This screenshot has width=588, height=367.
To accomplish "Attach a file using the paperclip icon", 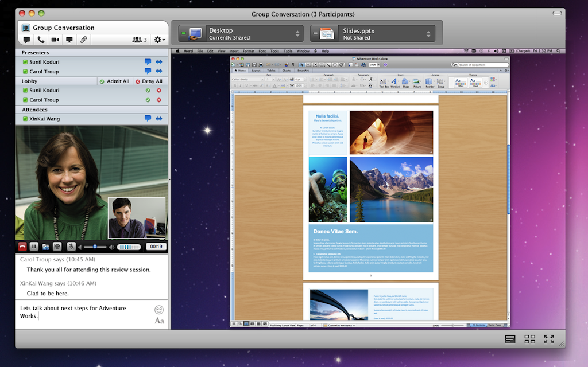I will [84, 40].
